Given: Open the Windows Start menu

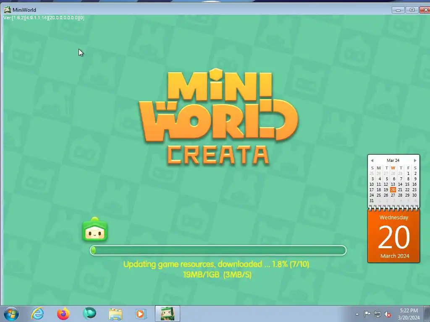Looking at the screenshot, I should click(x=11, y=314).
